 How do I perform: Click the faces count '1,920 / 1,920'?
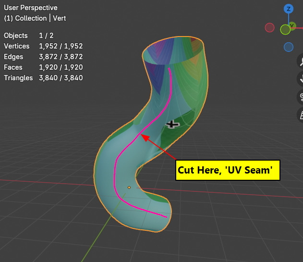tap(61, 67)
